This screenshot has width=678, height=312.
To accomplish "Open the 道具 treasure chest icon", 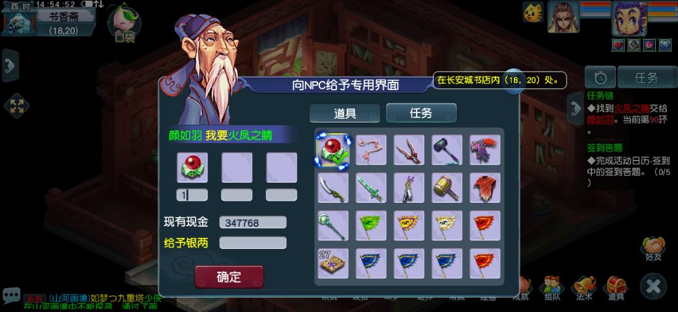I will coord(615,288).
